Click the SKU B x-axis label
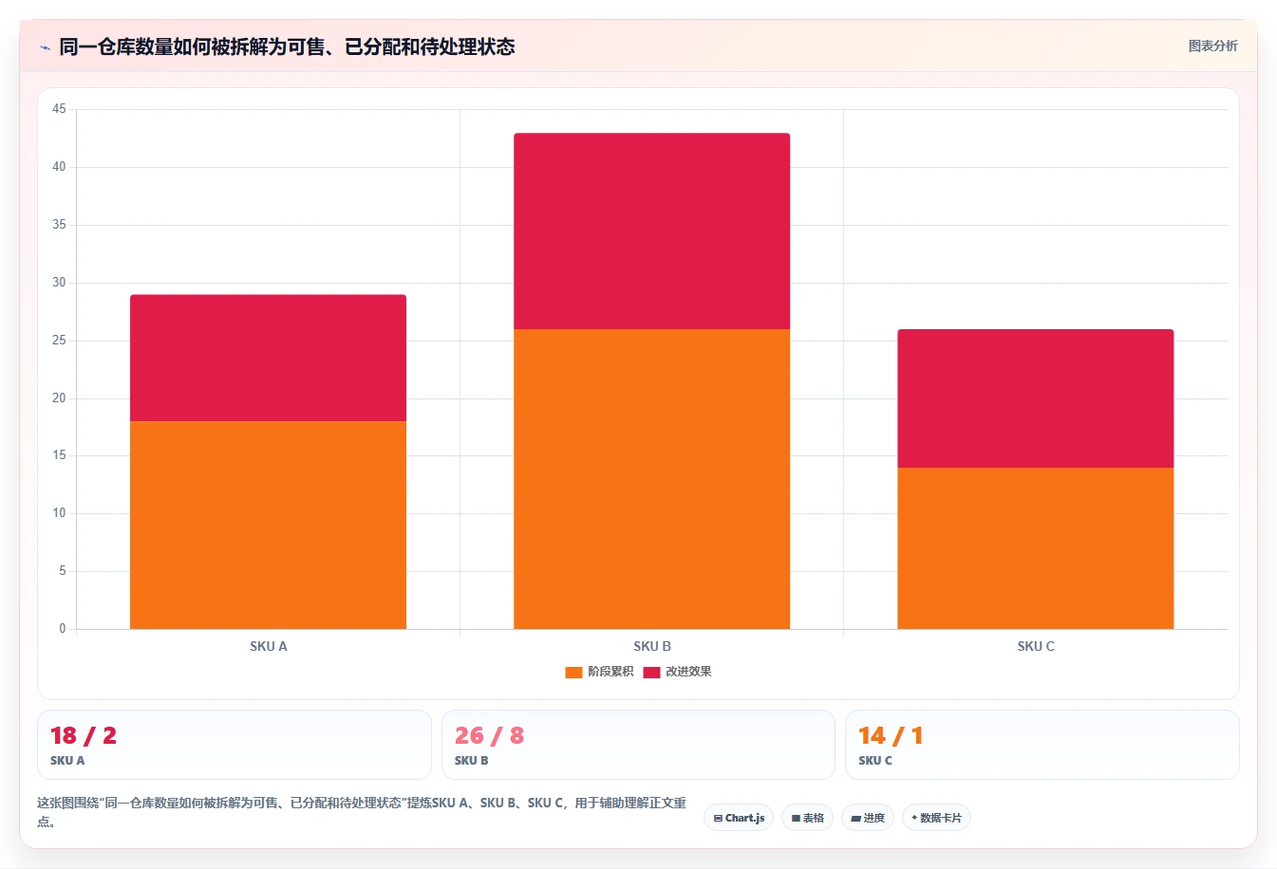Viewport: 1277px width, 869px height. [x=652, y=646]
